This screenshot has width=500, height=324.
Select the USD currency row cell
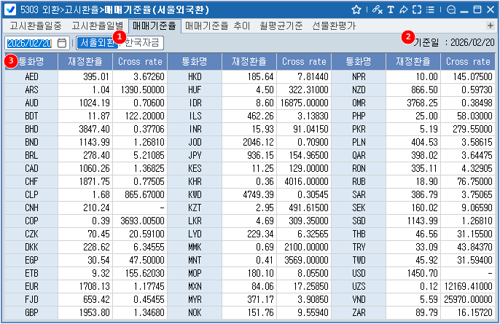pyautogui.click(x=359, y=271)
